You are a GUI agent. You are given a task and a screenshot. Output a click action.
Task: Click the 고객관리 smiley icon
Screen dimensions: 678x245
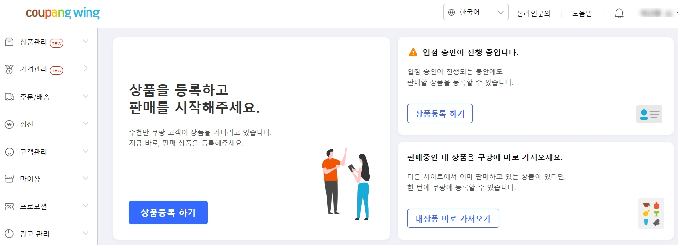click(9, 152)
